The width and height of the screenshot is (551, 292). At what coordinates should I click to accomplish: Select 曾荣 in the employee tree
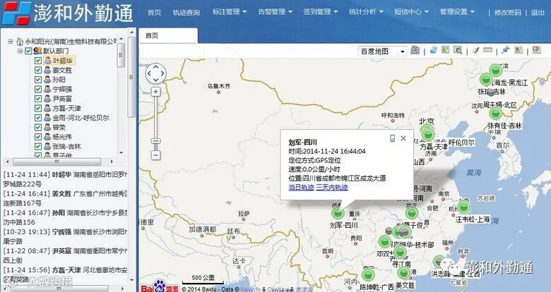pyautogui.click(x=59, y=127)
